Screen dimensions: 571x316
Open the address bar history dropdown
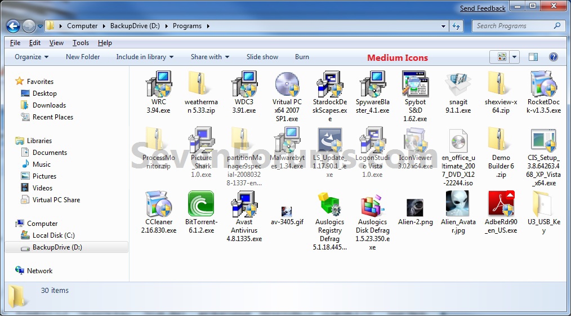click(444, 26)
